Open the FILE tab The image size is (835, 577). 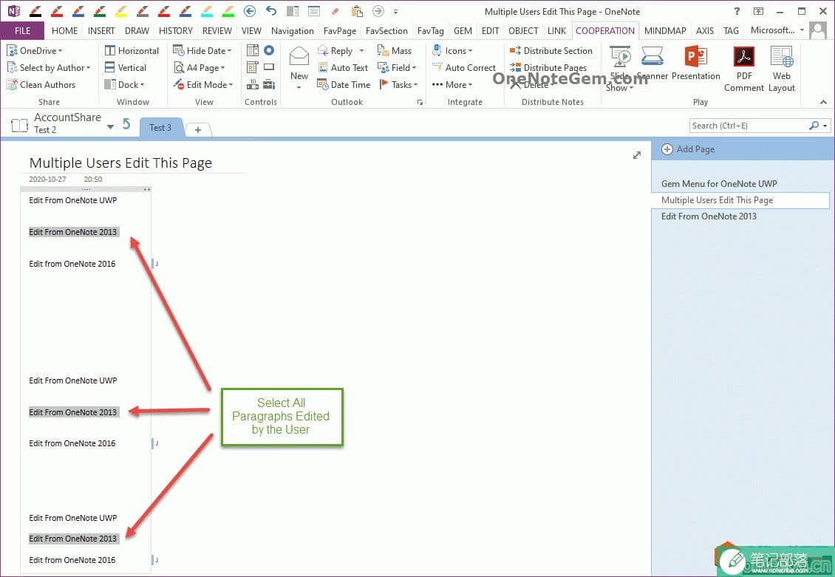click(x=22, y=31)
